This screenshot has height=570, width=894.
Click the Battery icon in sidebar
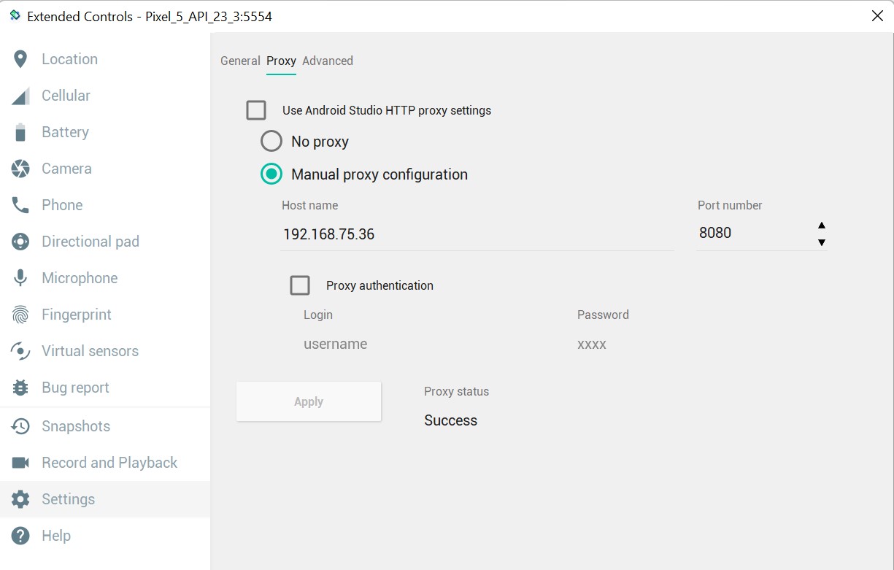pos(20,132)
